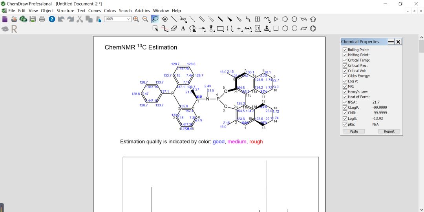Uncheck the Boiling Point checkbox
Screen dimensions: 424x212
coord(345,50)
